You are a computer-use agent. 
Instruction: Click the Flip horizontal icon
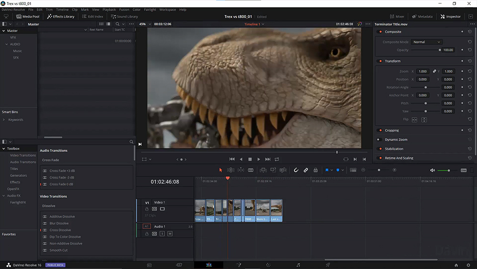(x=415, y=120)
